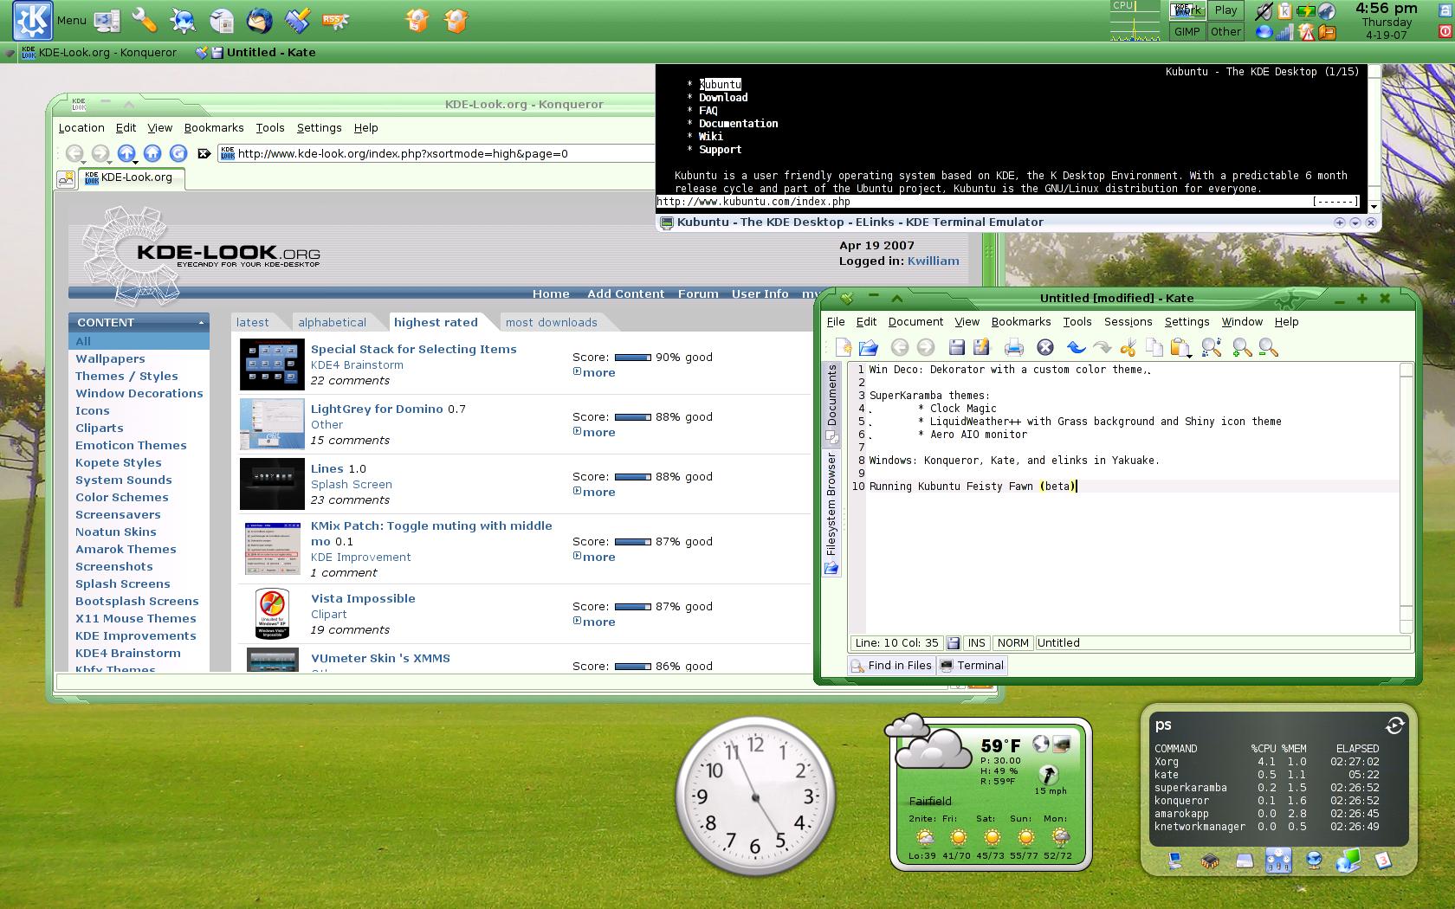
Task: Zoom in using Kate magnifier plus icon
Action: [x=1242, y=347]
